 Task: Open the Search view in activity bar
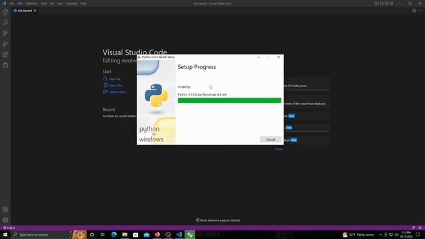click(5, 23)
